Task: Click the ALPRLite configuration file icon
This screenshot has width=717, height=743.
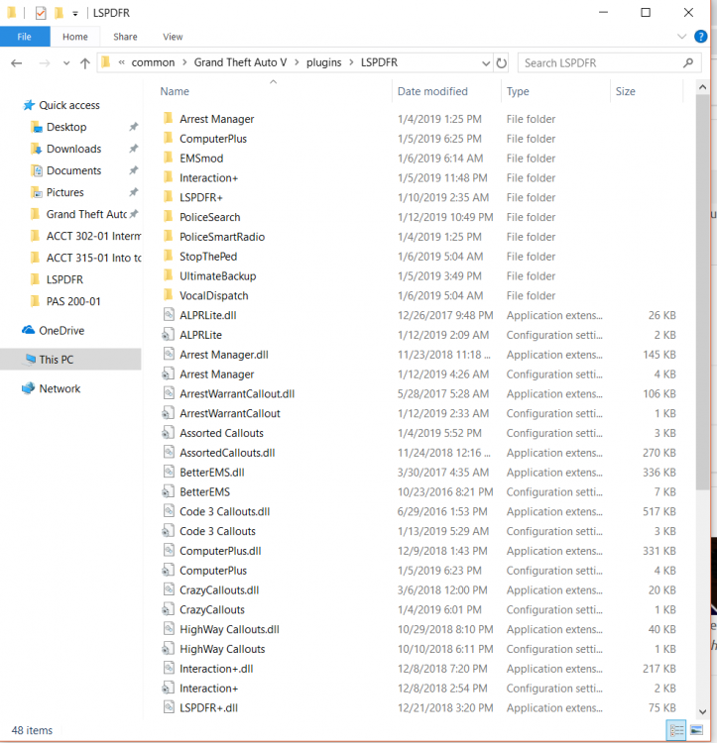Action: click(x=169, y=335)
